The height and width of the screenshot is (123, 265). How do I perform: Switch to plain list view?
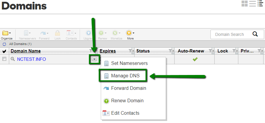[x=252, y=3]
